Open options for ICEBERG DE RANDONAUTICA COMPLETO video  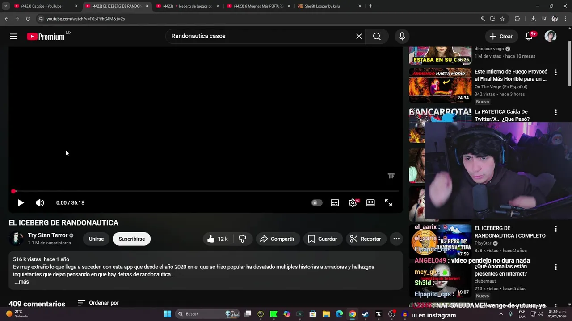556,229
